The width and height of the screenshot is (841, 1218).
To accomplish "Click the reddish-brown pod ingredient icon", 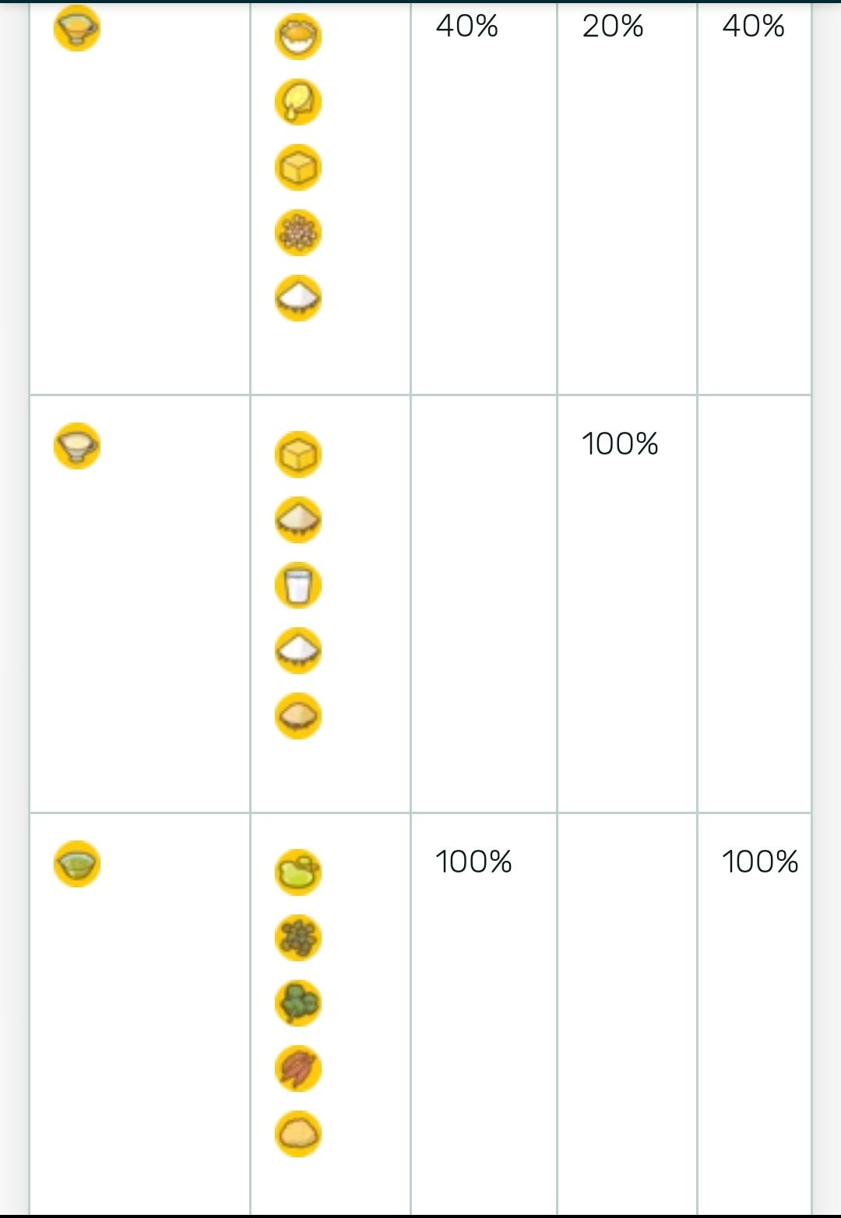I will [298, 1069].
